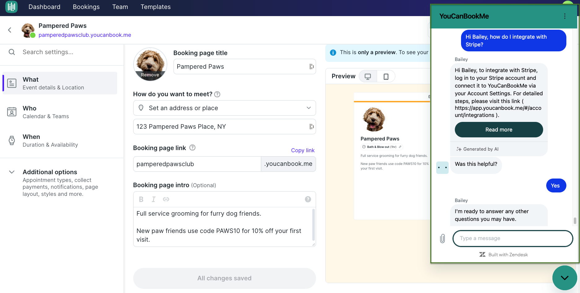Viewport: 580px width, 293px height.
Task: Edit the 123 Pampered Paws Place address field
Action: [x=224, y=127]
